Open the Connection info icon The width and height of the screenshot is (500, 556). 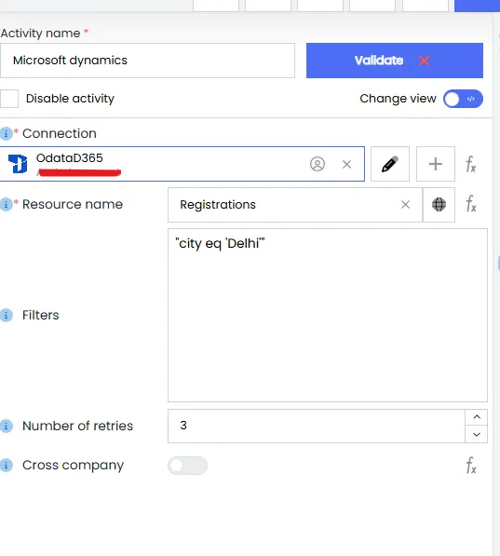point(6,134)
